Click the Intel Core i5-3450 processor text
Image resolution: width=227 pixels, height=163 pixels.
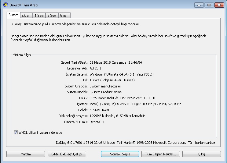point(135,104)
